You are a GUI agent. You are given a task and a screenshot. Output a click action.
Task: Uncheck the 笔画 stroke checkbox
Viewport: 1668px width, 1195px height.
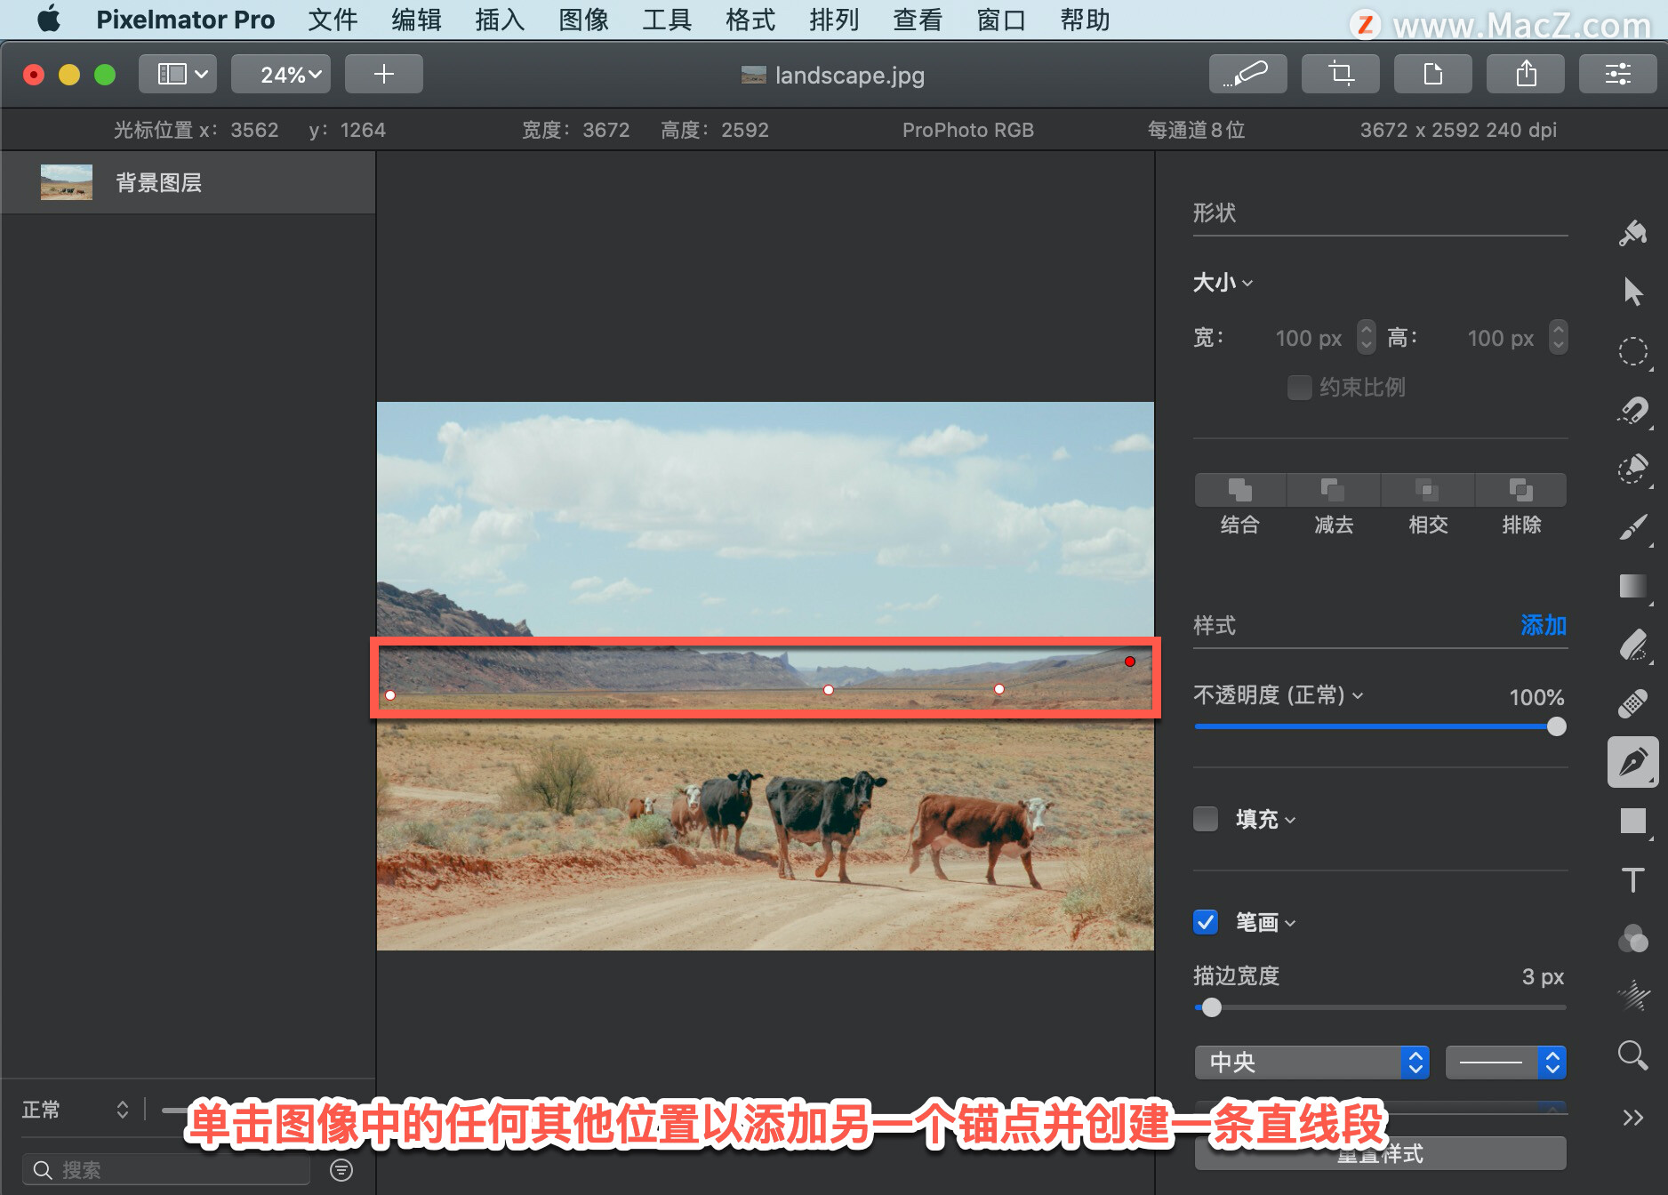1206,922
